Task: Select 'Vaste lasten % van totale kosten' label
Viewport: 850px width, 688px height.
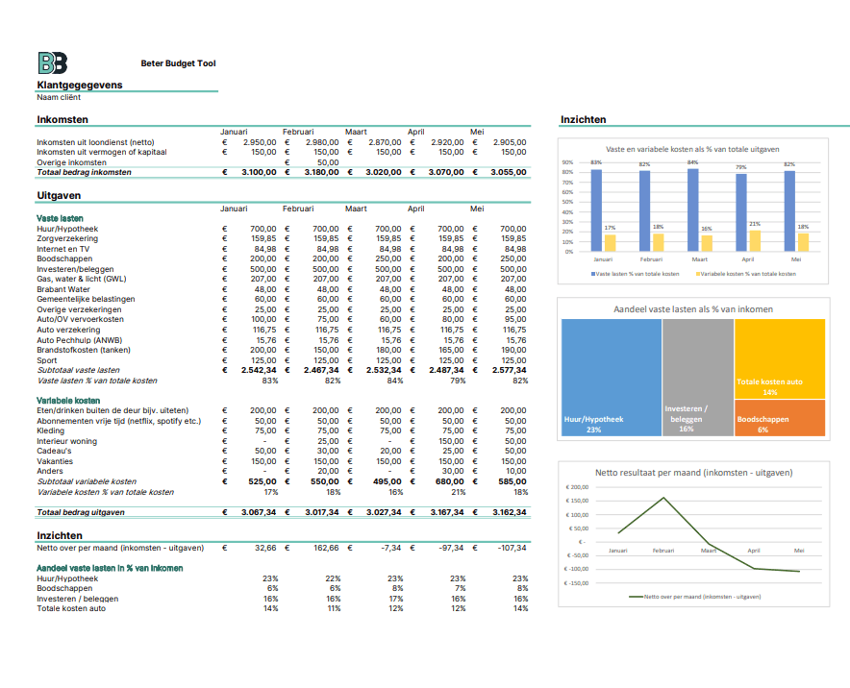Action: coord(97,381)
